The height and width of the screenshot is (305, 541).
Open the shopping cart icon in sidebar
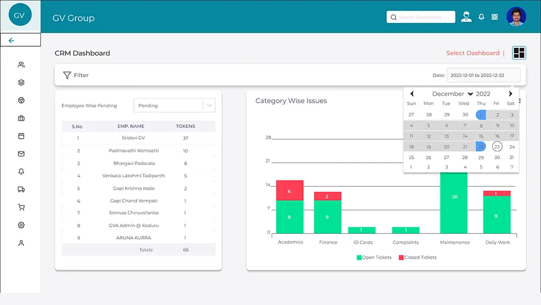point(21,207)
